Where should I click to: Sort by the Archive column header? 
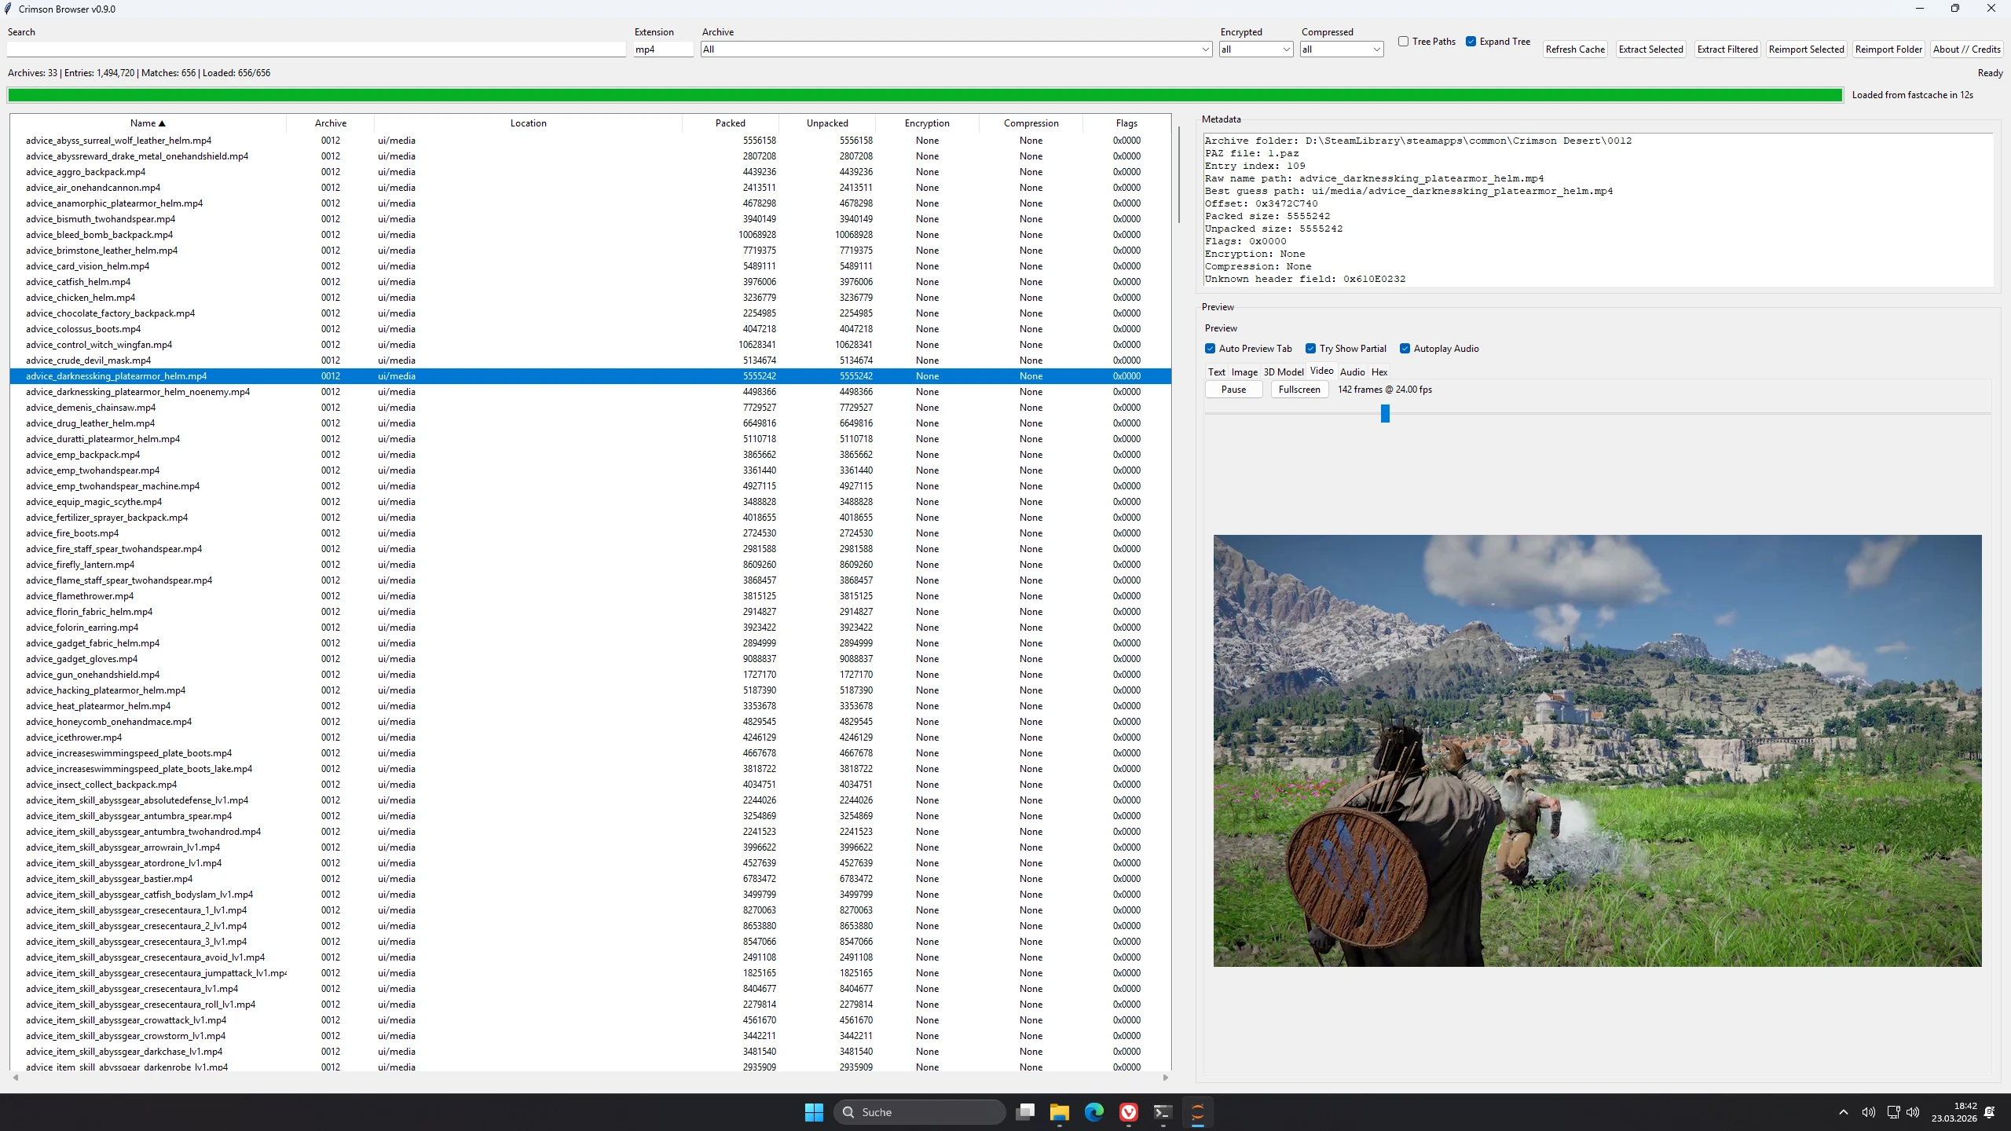click(331, 123)
